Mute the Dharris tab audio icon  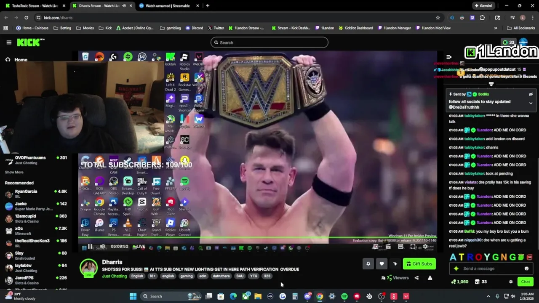coord(124,6)
